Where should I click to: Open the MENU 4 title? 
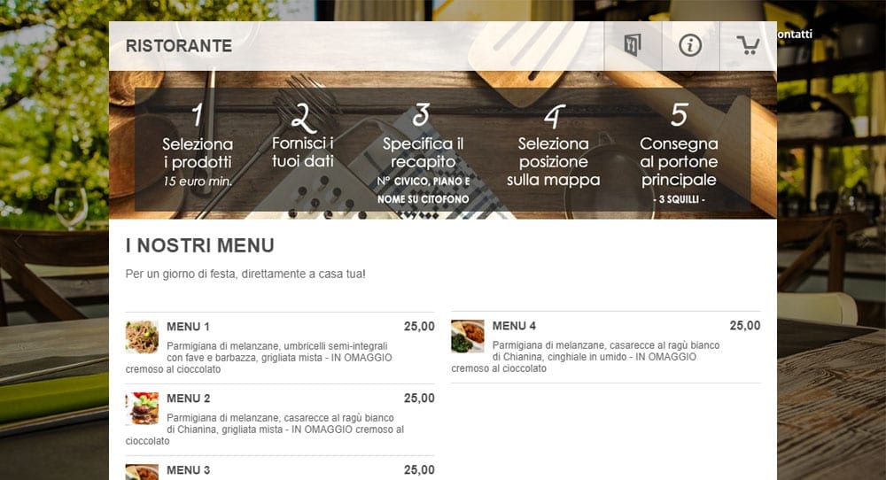click(514, 326)
